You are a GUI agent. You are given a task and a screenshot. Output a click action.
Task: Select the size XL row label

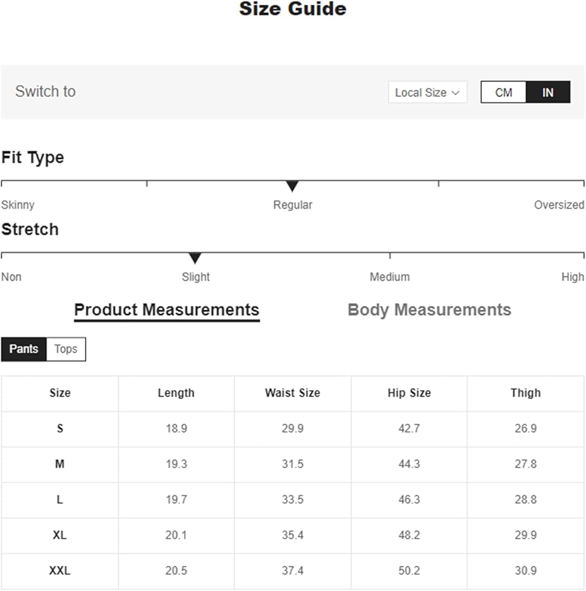(x=60, y=535)
